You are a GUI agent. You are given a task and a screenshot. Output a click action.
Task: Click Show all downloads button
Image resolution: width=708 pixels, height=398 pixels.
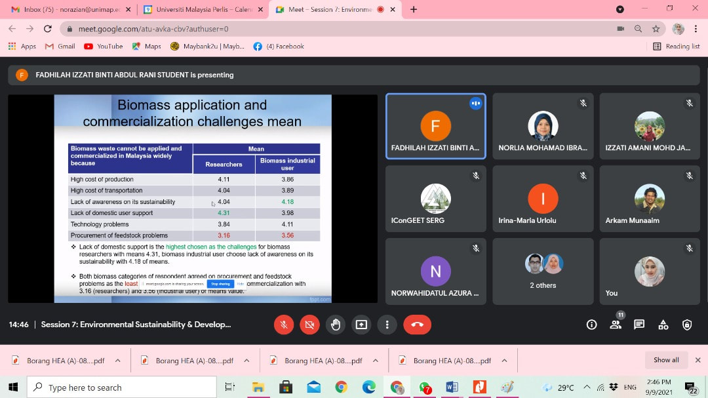click(666, 360)
